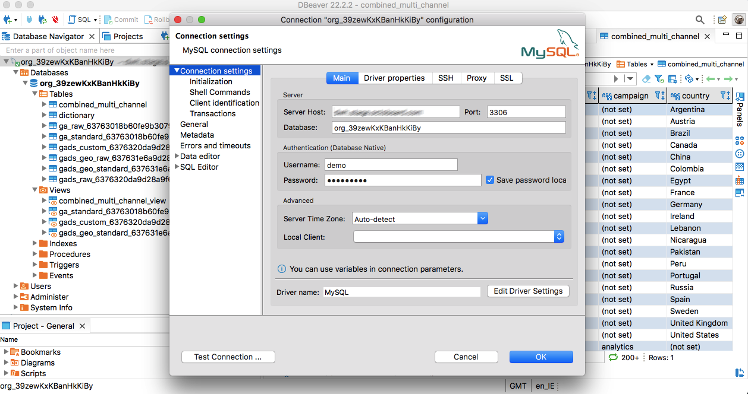Click the eraser icon to clear filter
The height and width of the screenshot is (394, 748).
(x=646, y=79)
